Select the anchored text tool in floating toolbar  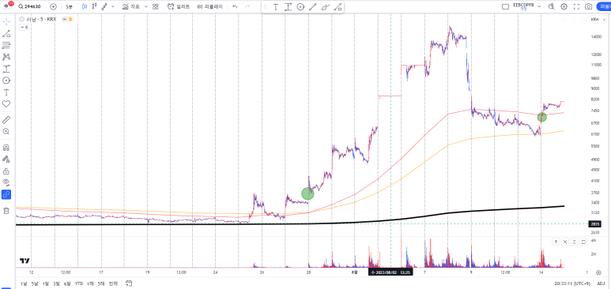288,6
